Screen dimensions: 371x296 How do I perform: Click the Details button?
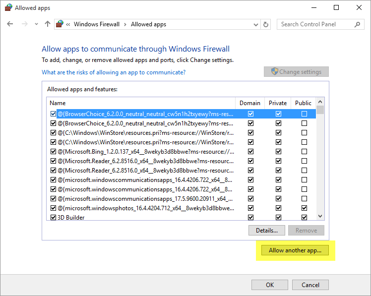point(267,231)
